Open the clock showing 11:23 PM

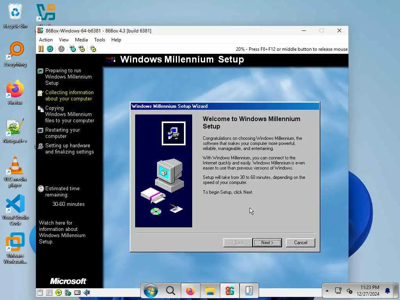(368, 291)
